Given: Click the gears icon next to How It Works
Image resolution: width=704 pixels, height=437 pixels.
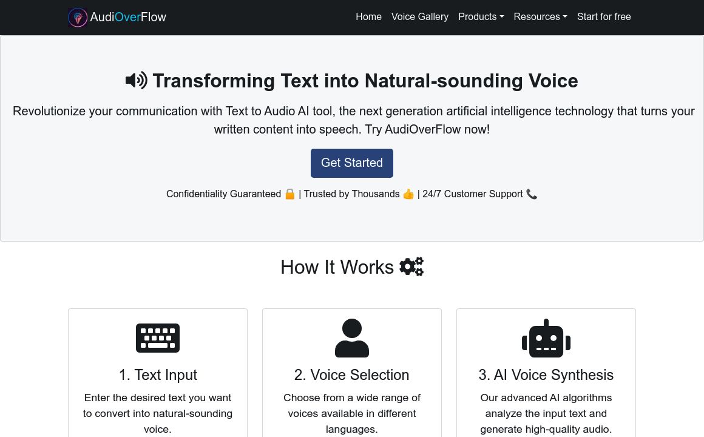Looking at the screenshot, I should [411, 266].
